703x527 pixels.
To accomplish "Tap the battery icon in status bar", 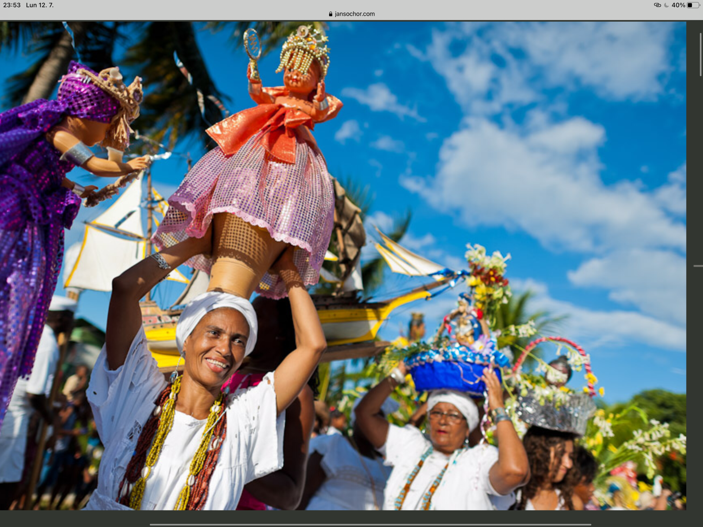I will [x=693, y=5].
